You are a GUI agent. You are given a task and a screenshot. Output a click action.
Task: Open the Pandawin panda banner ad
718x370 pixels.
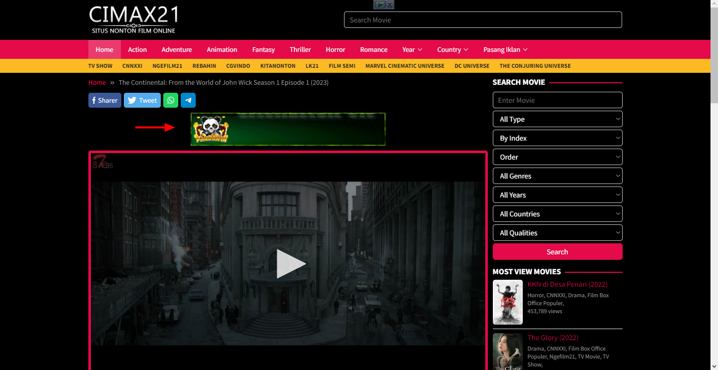[x=288, y=129]
